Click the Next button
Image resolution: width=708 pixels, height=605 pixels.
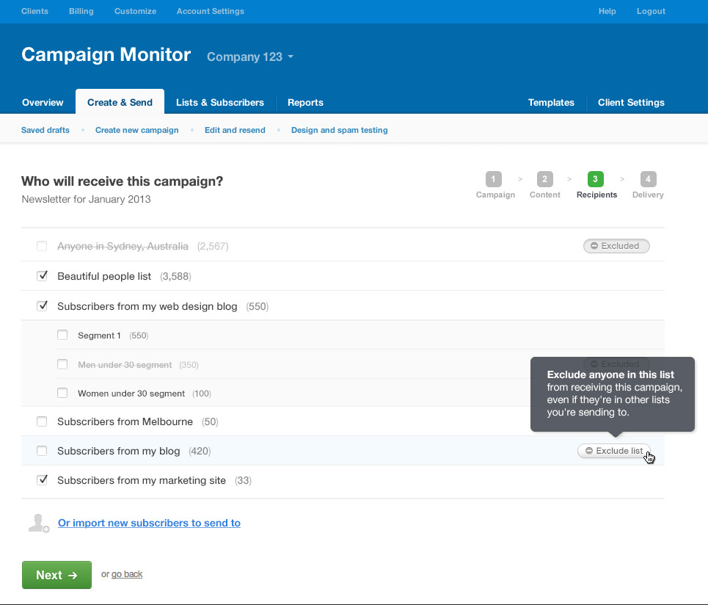pos(56,574)
